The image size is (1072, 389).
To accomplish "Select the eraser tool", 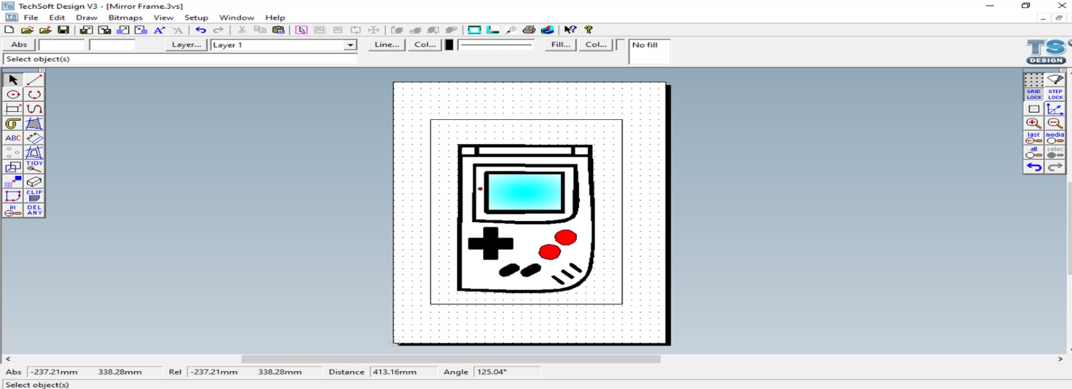I will click(34, 181).
